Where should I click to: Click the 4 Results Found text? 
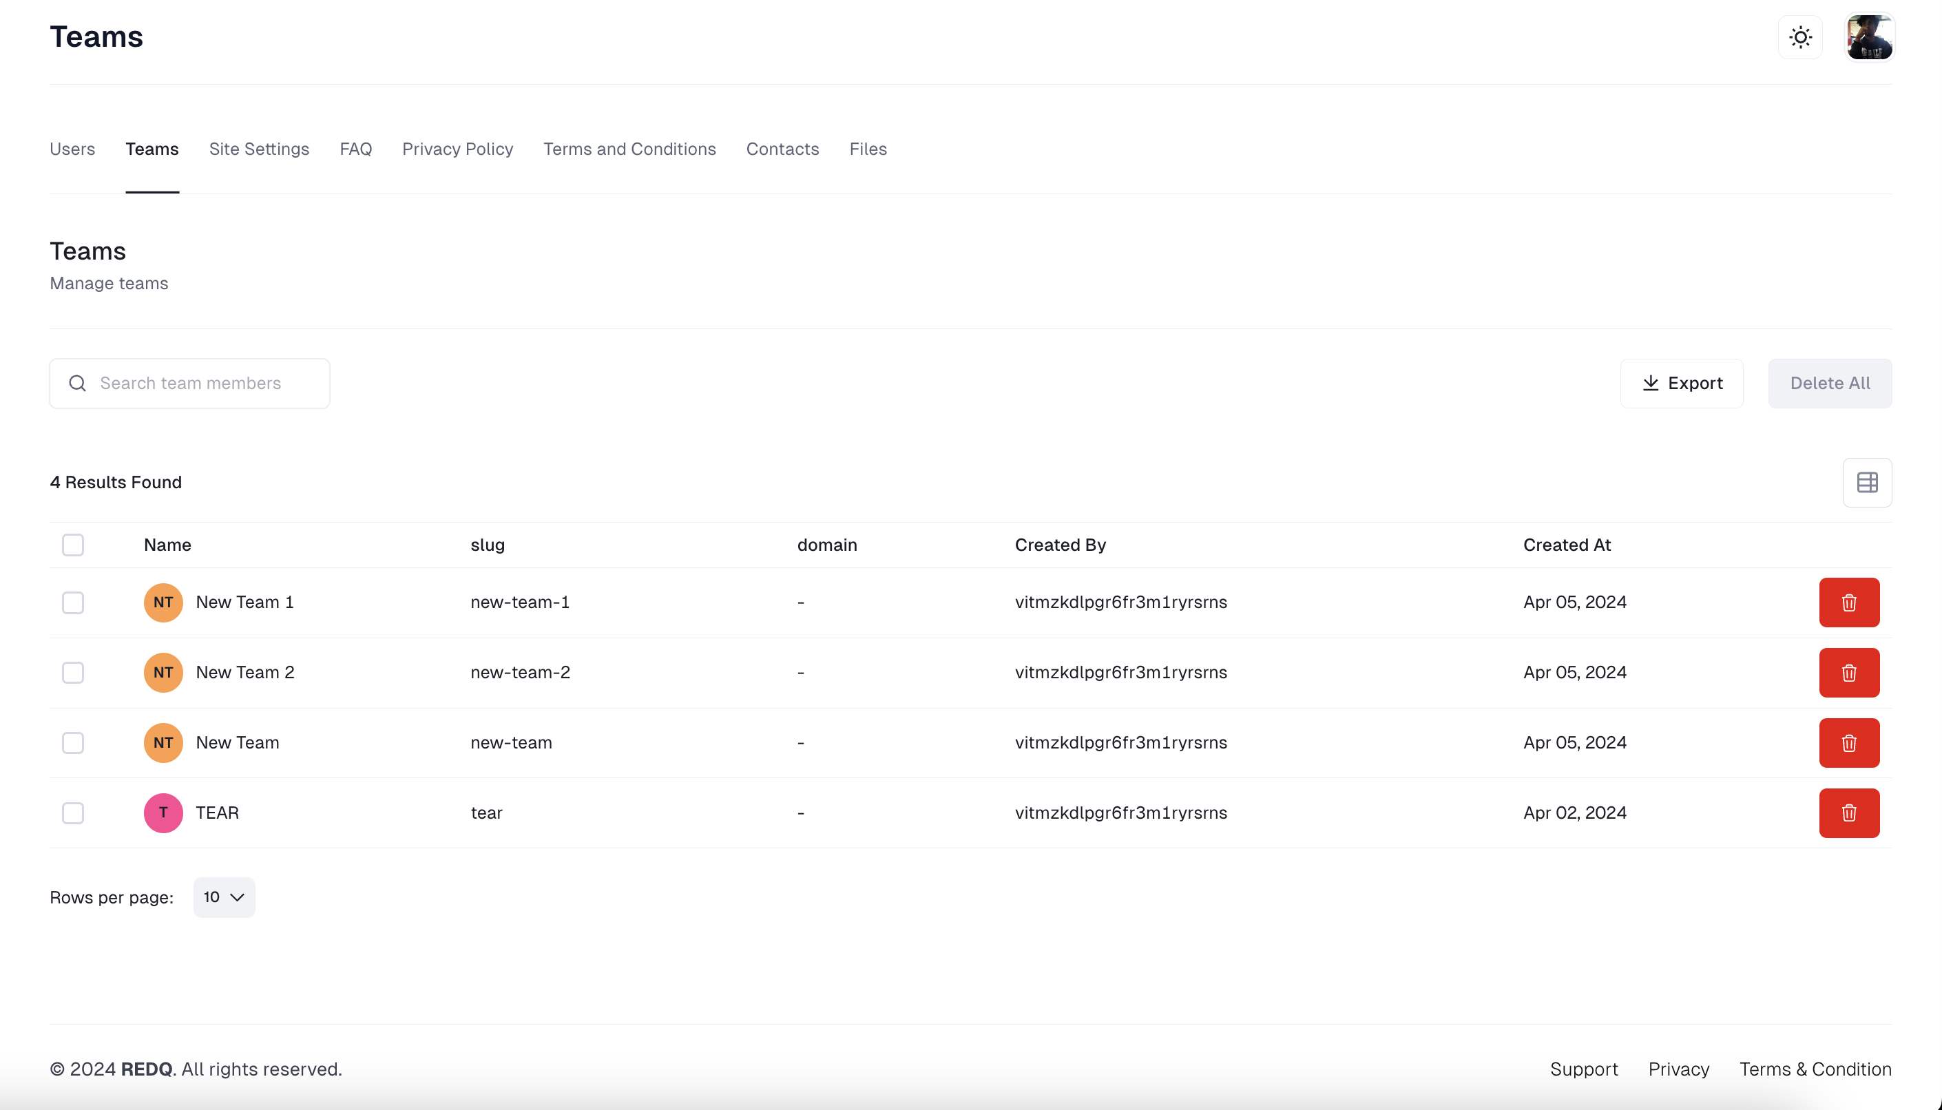(116, 483)
